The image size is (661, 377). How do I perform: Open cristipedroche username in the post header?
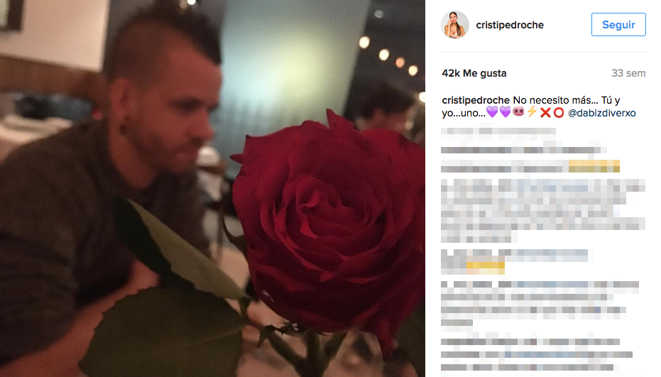[510, 25]
